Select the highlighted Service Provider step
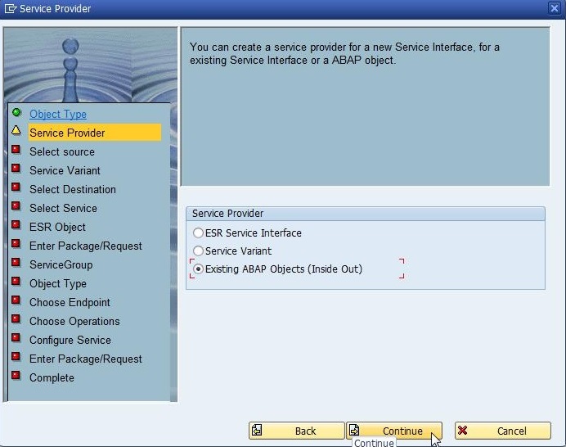The width and height of the screenshot is (566, 447). click(x=67, y=133)
